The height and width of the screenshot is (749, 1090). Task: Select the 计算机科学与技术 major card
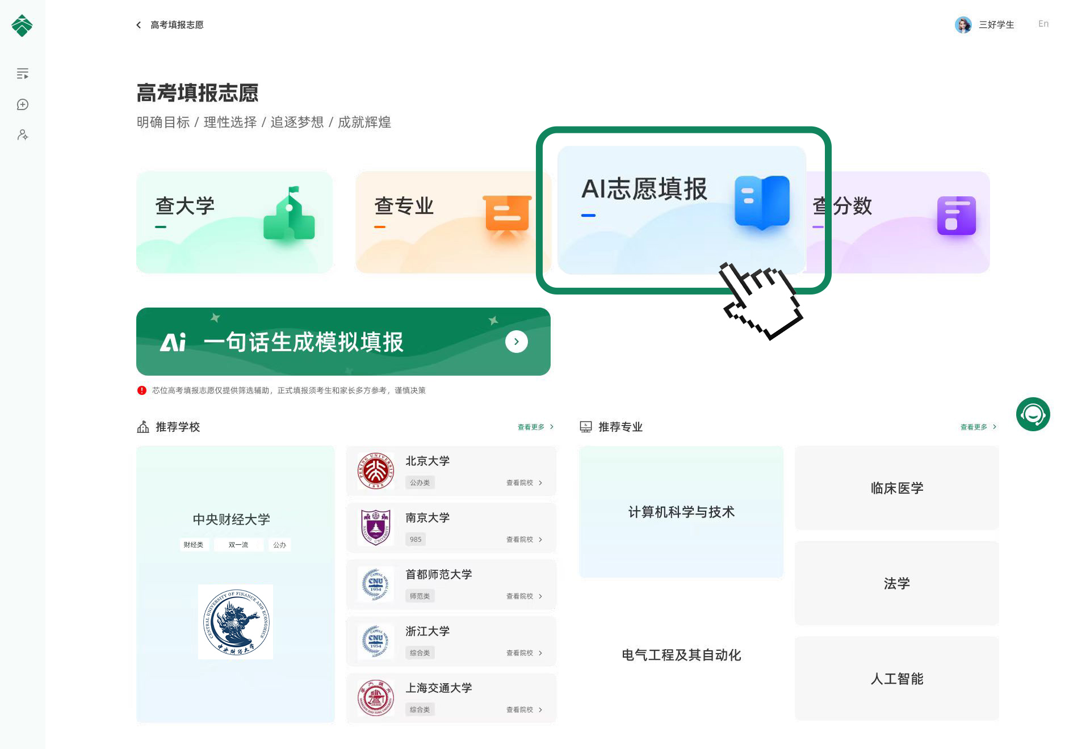tap(681, 512)
